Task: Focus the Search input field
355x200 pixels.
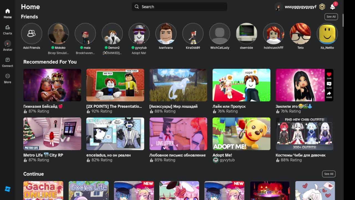Action: pyautogui.click(x=179, y=7)
